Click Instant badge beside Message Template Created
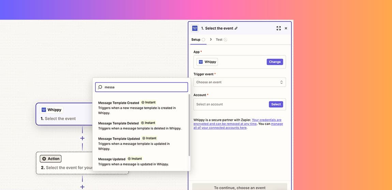The image size is (392, 190). pyautogui.click(x=149, y=102)
